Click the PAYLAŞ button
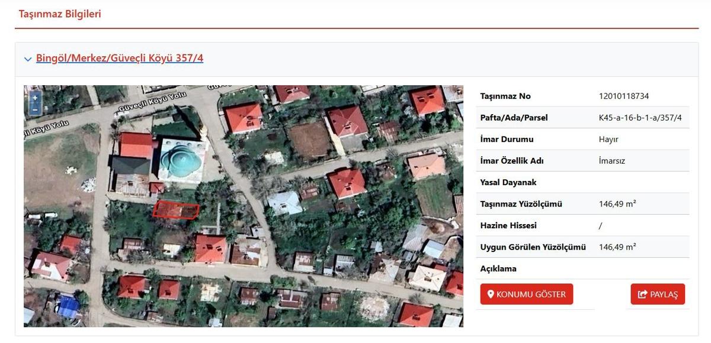 [x=658, y=294]
